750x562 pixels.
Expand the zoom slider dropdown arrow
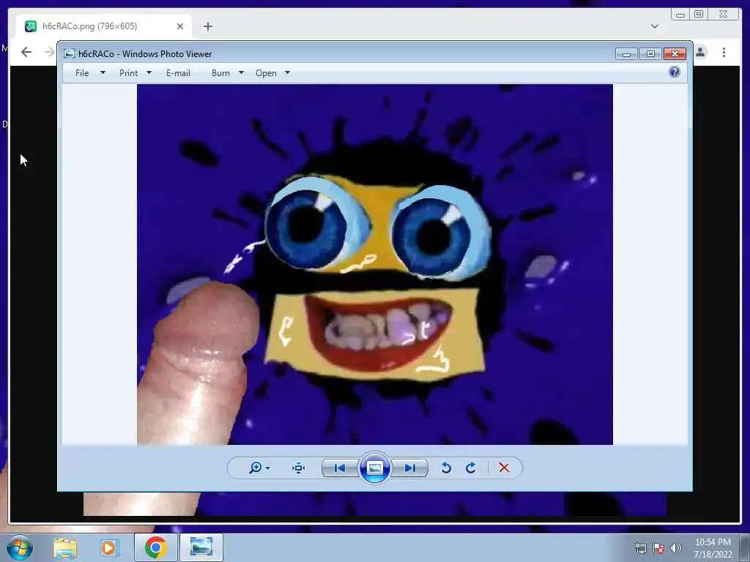[x=268, y=468]
